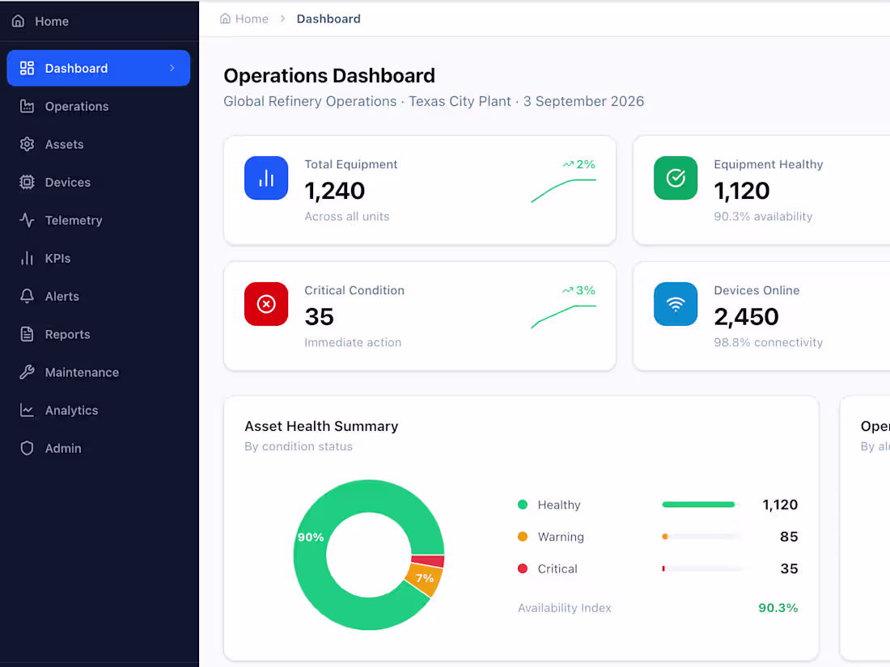Screen dimensions: 890x667
Task: Click the 98.8% connectivity text
Action: point(769,343)
